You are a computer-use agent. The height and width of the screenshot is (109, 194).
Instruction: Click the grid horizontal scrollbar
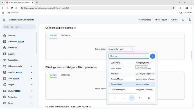coord(123,93)
